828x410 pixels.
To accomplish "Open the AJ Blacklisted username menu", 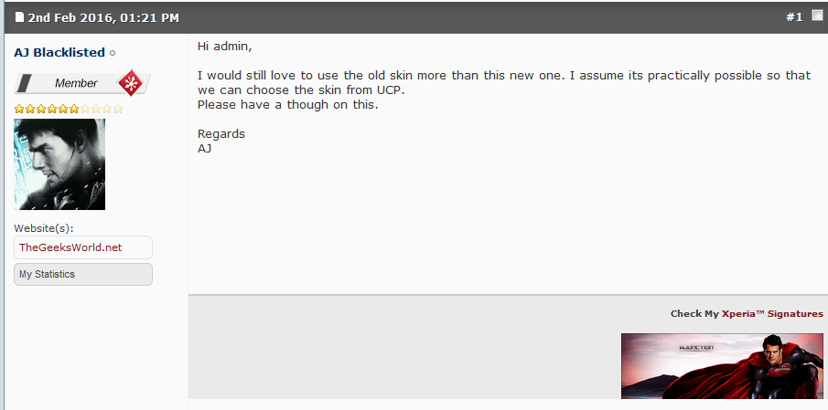I will point(59,53).
